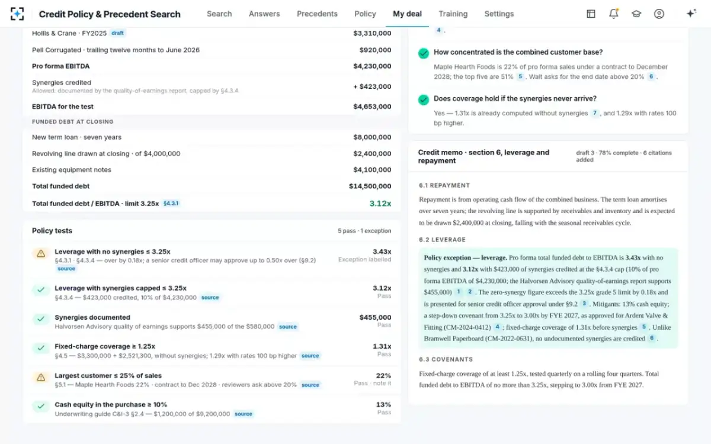Viewport: 711px width, 444px height.
Task: Click the graduation cap training icon
Action: pos(636,14)
